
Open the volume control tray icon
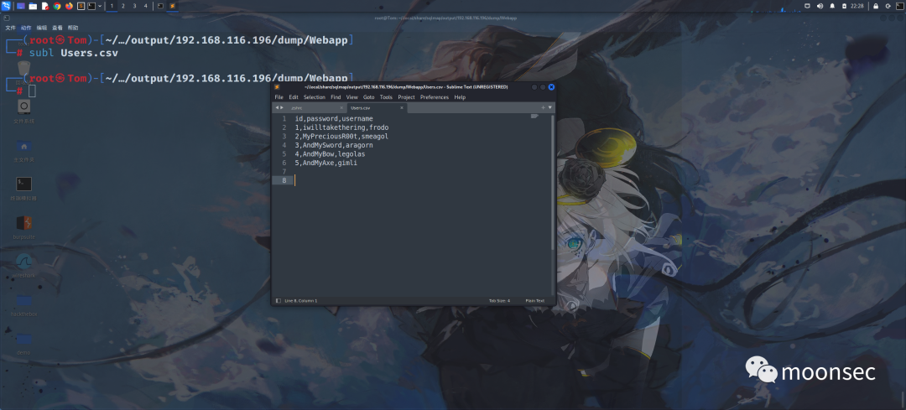point(820,6)
